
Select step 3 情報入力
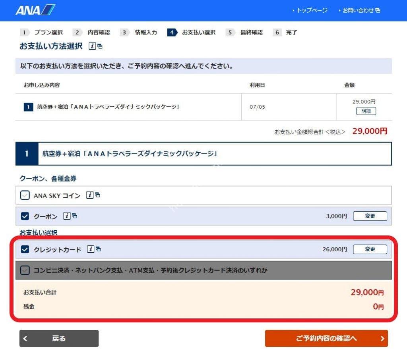point(139,33)
